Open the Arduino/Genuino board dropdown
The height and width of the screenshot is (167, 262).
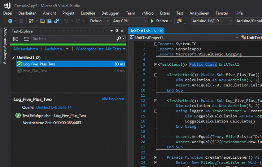[x=248, y=21]
